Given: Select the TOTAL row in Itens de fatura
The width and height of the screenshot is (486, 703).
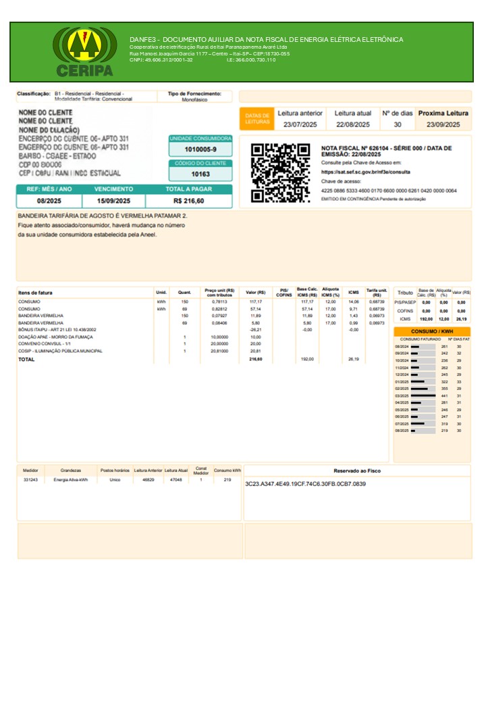Looking at the screenshot, I should (x=27, y=359).
